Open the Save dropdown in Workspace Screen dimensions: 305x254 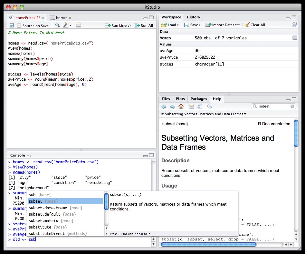pyautogui.click(x=192, y=25)
